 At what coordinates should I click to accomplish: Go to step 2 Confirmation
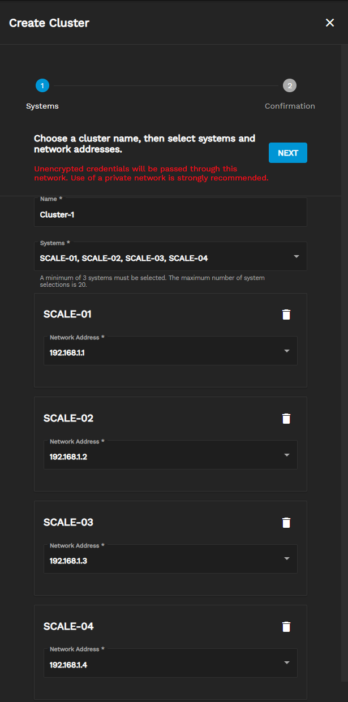[290, 85]
